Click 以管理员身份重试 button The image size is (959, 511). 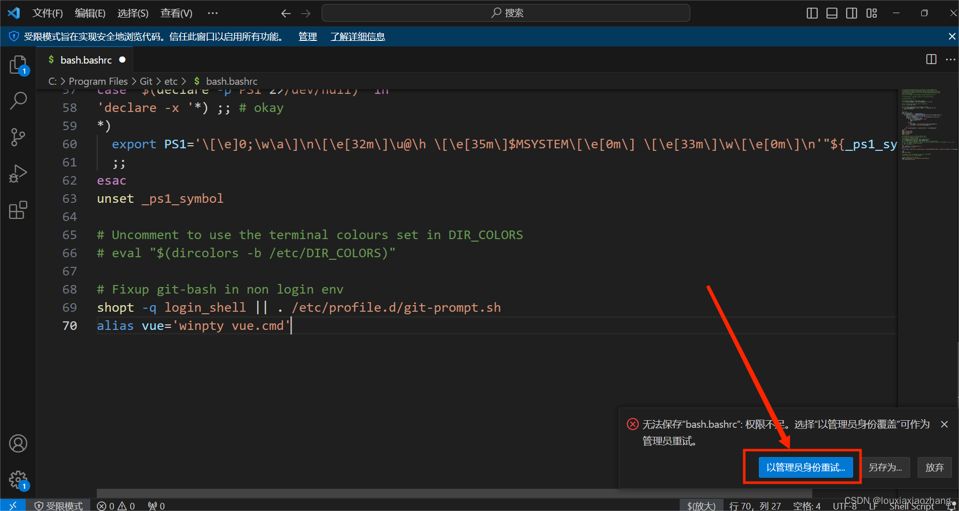(x=806, y=467)
